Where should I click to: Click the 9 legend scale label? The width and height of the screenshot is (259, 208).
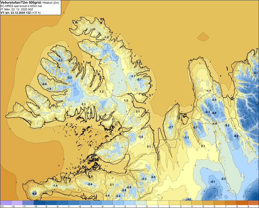(x=248, y=206)
